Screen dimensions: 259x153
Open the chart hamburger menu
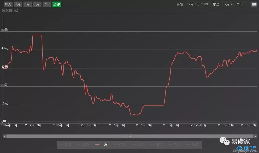coord(254,4)
